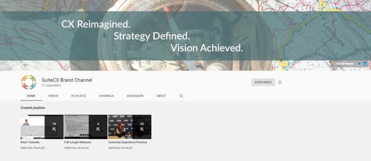This screenshot has width=371, height=161.
Task: Click the SuiteCX channel avatar logo
Action: click(x=29, y=82)
